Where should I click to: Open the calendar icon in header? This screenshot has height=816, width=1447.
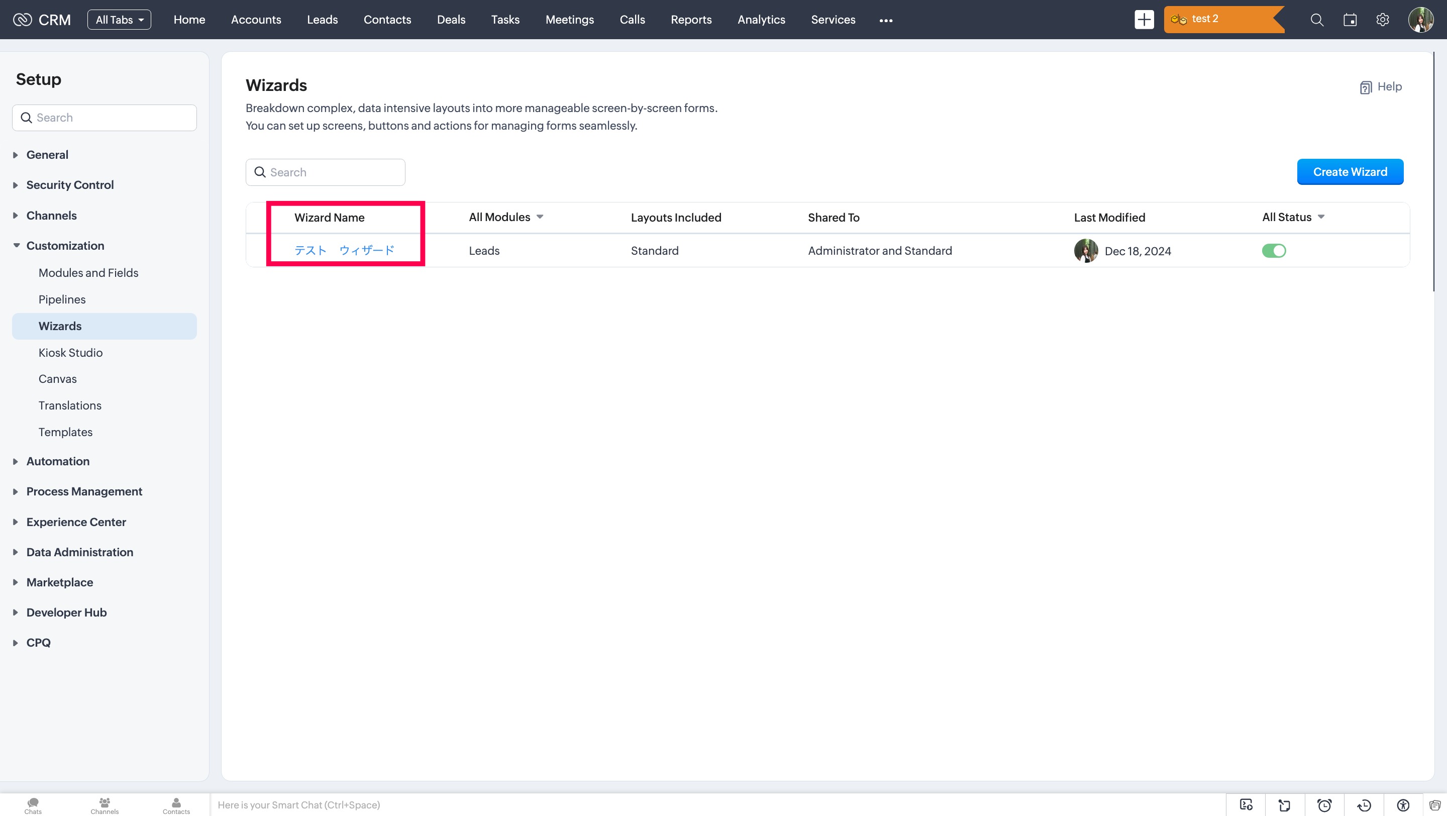(x=1350, y=20)
